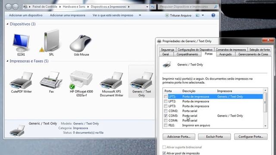Select the Microsoft XPS Document Writer icon
This screenshot has height=155, width=276.
click(111, 81)
